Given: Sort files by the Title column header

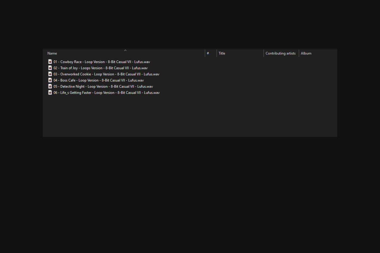Looking at the screenshot, I should click(222, 53).
